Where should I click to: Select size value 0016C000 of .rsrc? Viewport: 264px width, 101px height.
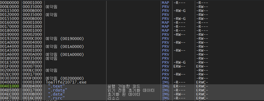[32, 98]
